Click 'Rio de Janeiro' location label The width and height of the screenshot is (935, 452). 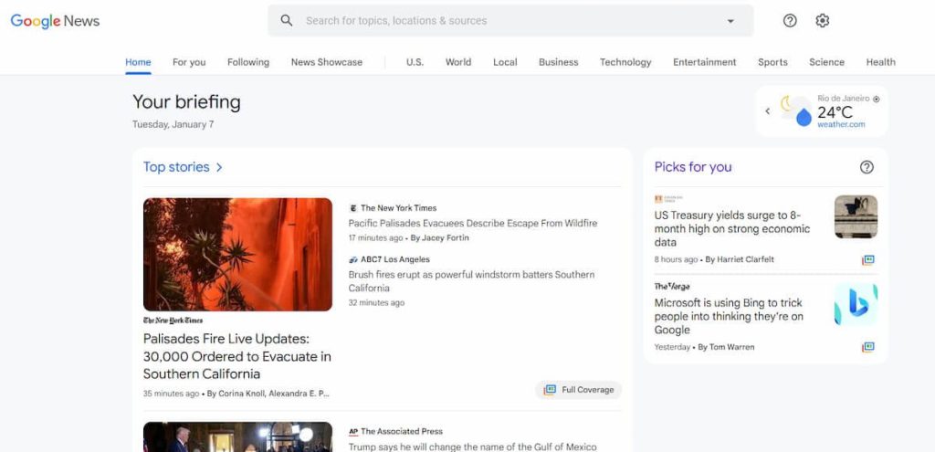click(843, 99)
